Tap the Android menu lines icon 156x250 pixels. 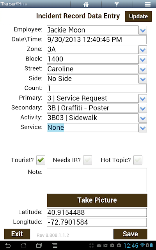pos(55,245)
